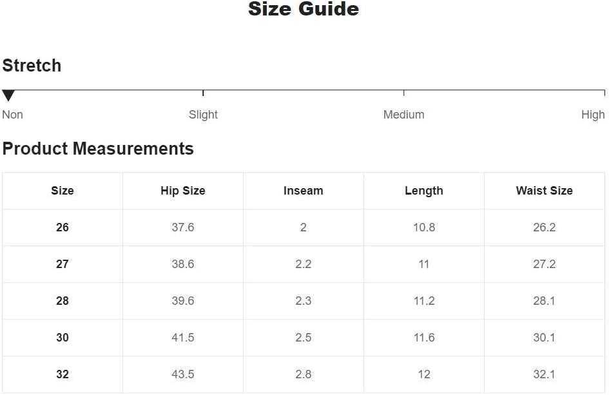
Task: Click the Hip Size column header
Action: click(183, 191)
